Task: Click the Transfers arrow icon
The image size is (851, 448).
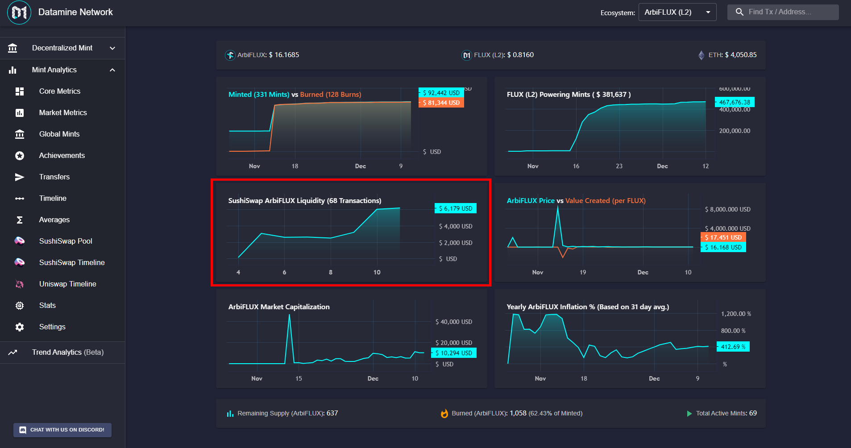Action: 20,177
